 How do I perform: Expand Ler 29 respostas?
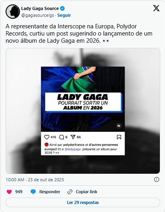pyautogui.click(x=83, y=202)
